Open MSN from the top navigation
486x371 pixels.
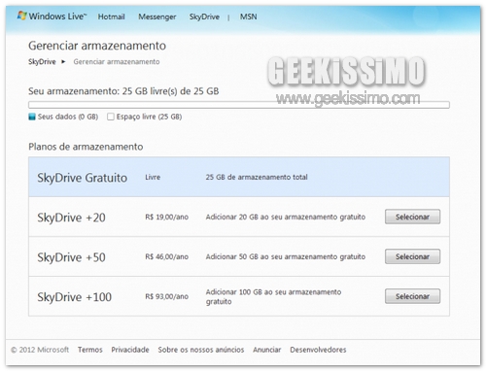248,17
